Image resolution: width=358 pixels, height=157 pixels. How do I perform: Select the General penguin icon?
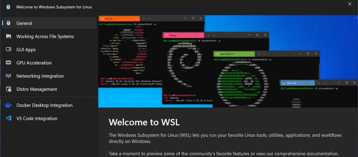tap(9, 23)
